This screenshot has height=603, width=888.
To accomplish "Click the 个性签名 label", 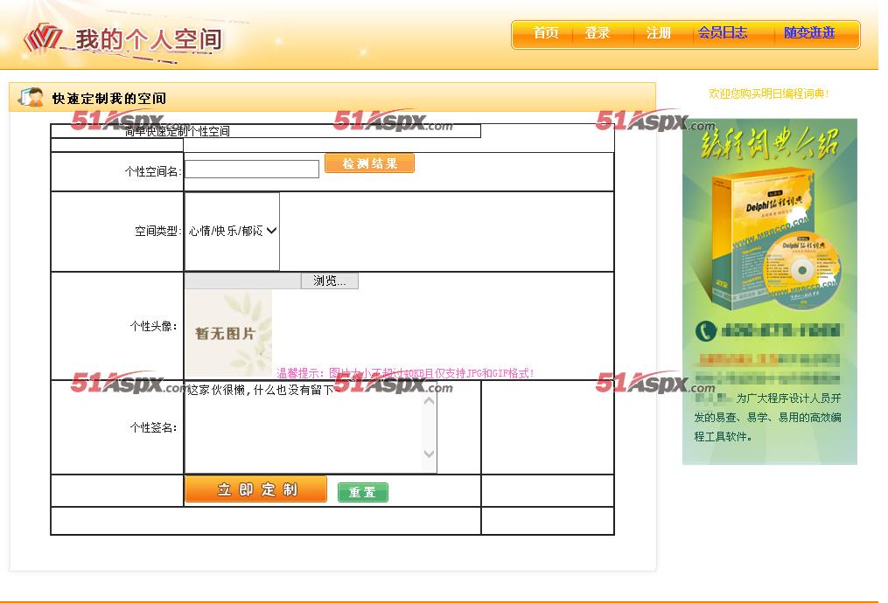I will coord(153,427).
